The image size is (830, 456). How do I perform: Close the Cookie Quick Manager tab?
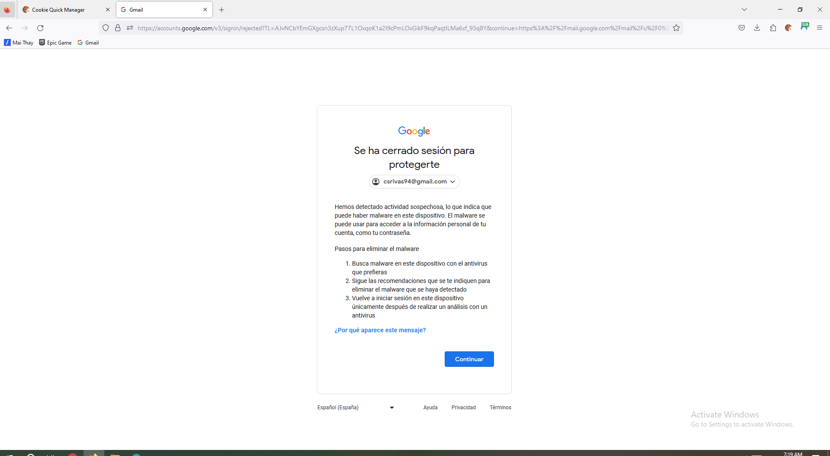coord(108,10)
